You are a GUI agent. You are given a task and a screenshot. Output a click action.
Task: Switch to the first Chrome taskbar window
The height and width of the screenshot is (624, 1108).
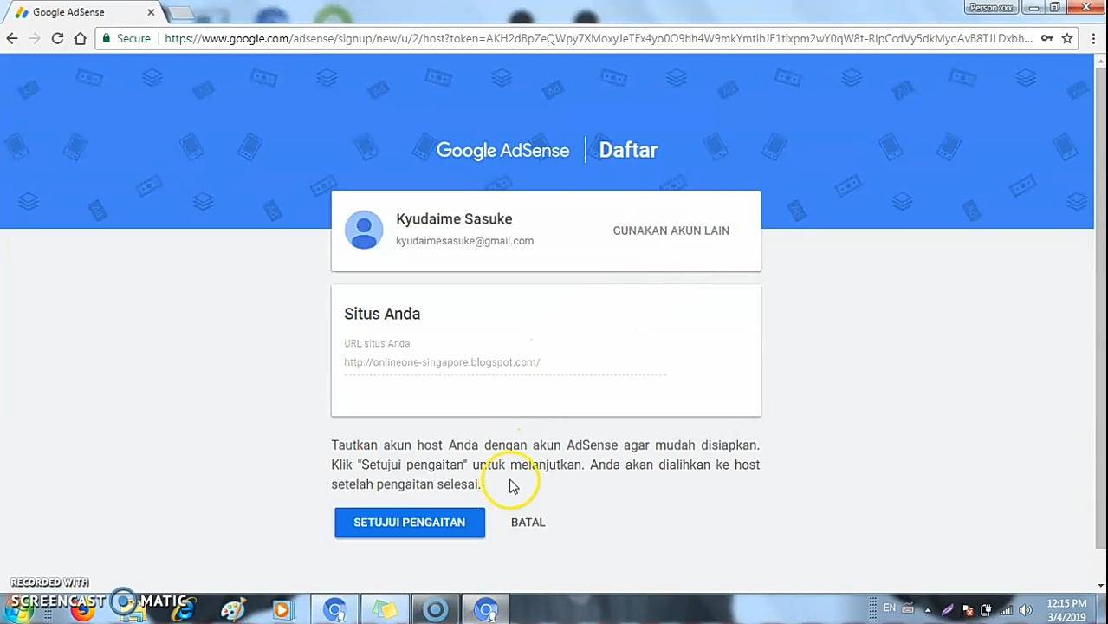(334, 610)
